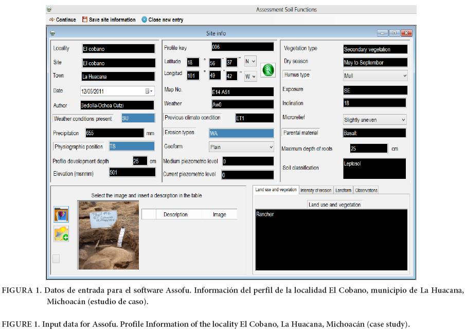Screen dimensions: 466x331
Task: Click Continue in the toolbar
Action: coord(62,20)
